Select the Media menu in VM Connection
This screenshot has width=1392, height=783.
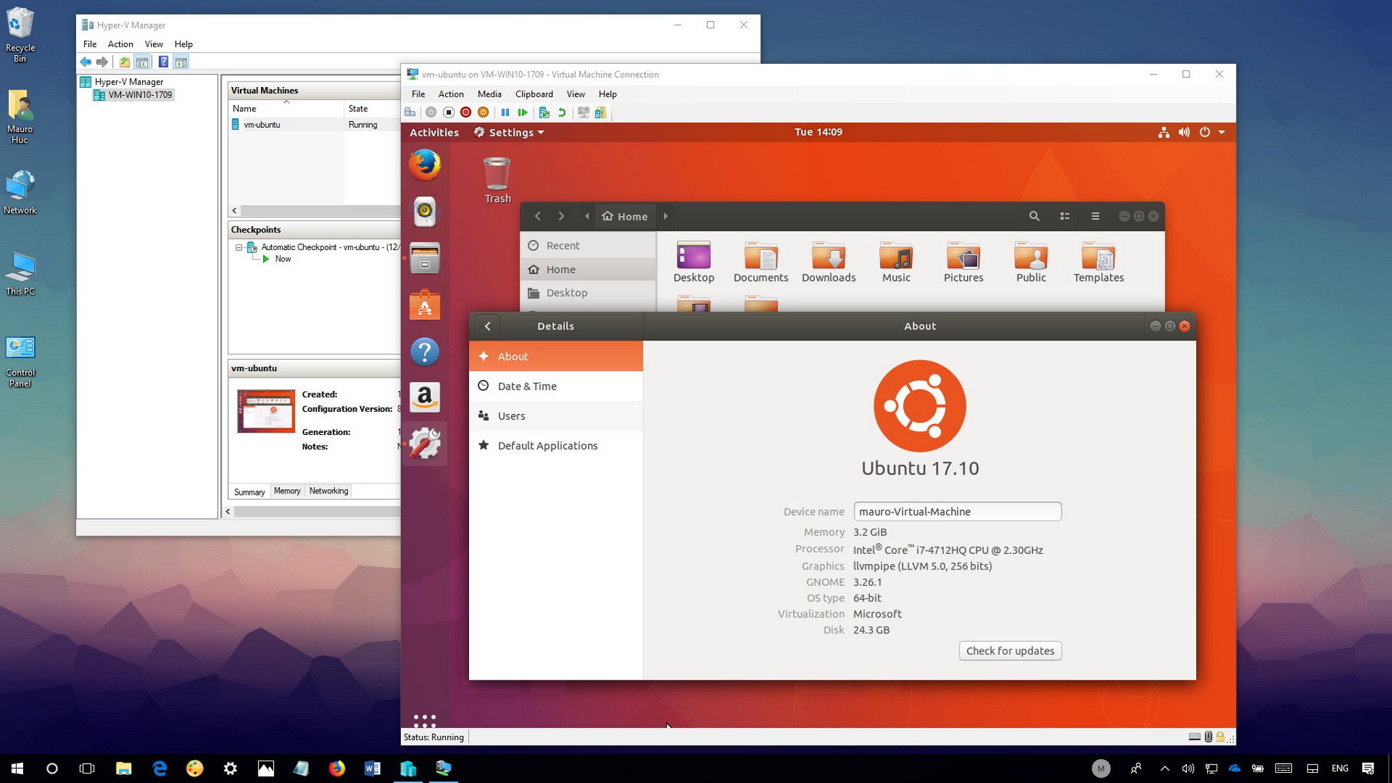(487, 94)
